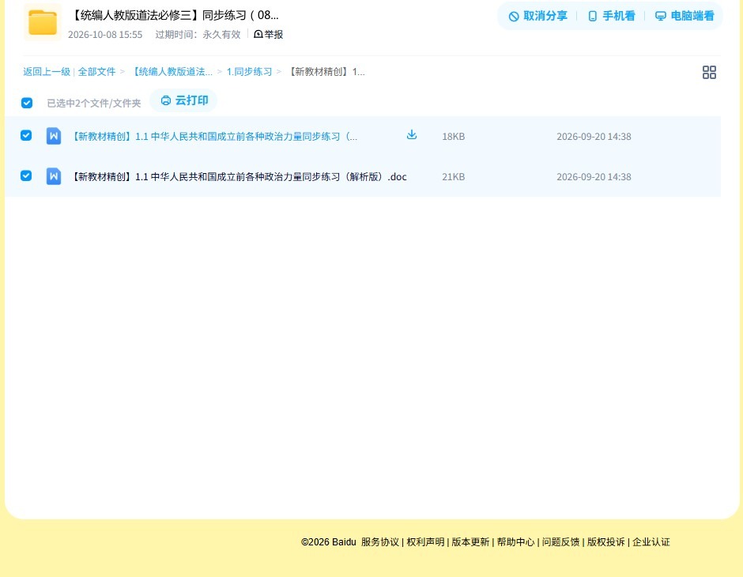Toggle the select-all files checkbox

27,103
